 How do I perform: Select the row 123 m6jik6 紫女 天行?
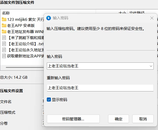click(x=23, y=19)
